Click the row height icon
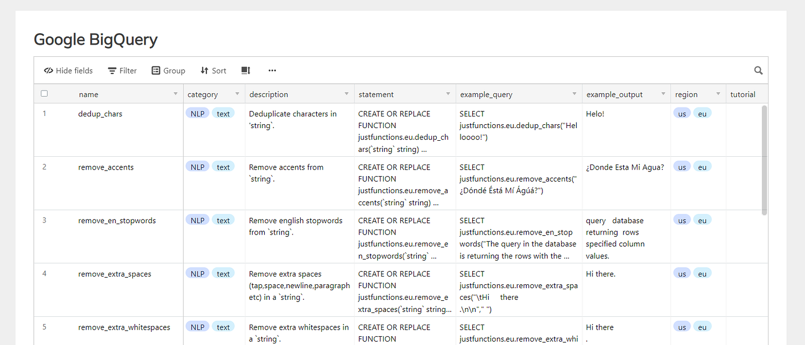805x345 pixels. tap(246, 71)
